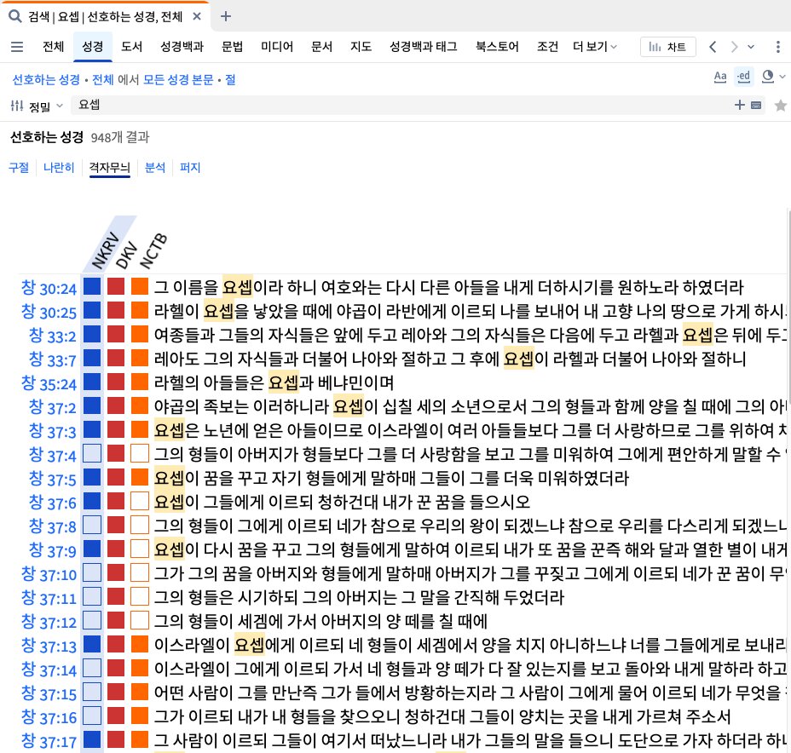Click the search magnifier icon in the tab
The image size is (791, 753).
tap(15, 17)
